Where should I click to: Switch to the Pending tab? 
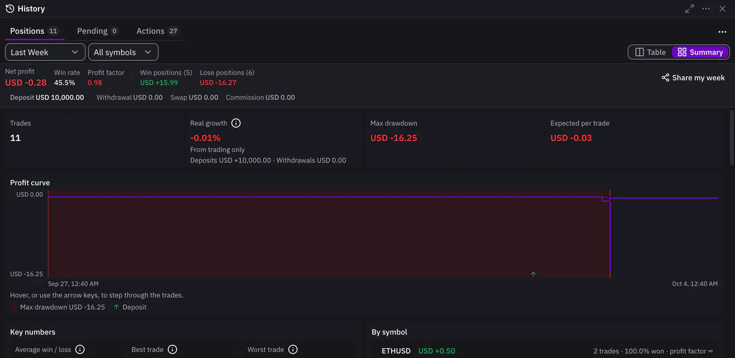[98, 31]
